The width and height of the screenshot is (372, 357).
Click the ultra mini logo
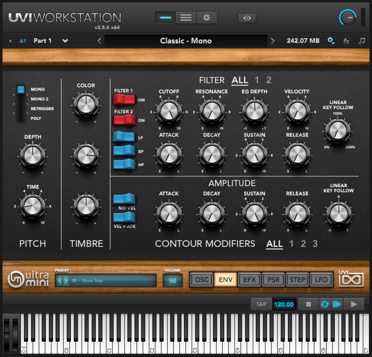pyautogui.click(x=28, y=279)
